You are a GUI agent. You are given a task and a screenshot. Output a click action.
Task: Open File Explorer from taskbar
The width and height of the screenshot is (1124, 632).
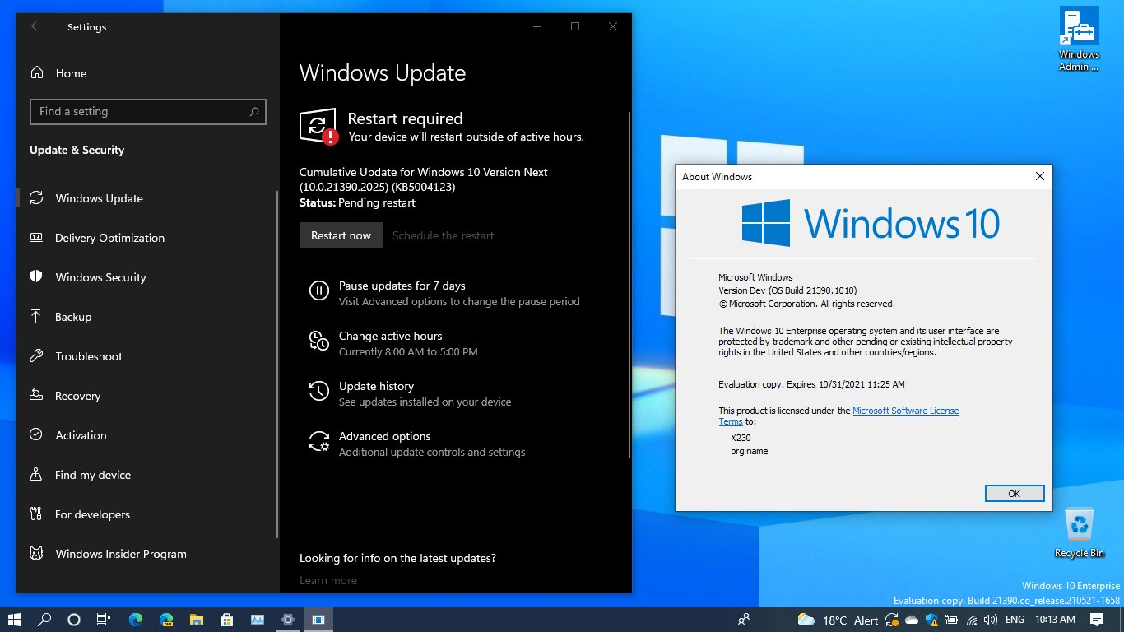click(x=197, y=620)
